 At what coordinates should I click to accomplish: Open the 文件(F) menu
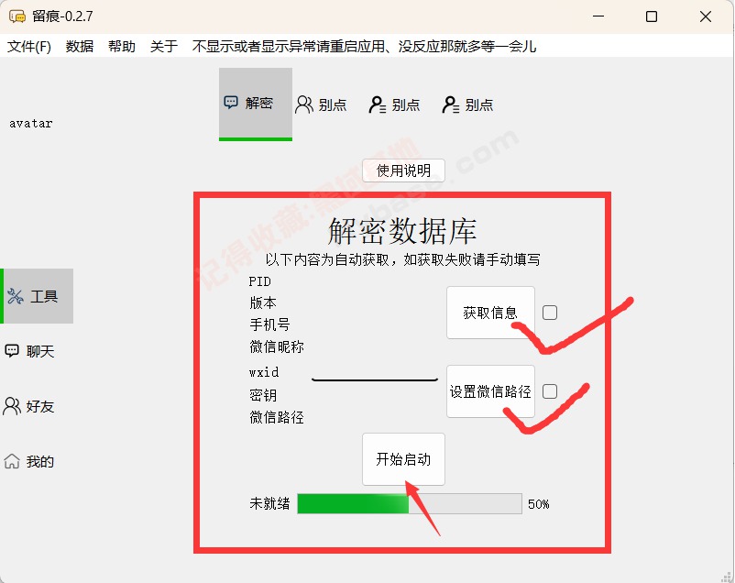pos(29,47)
